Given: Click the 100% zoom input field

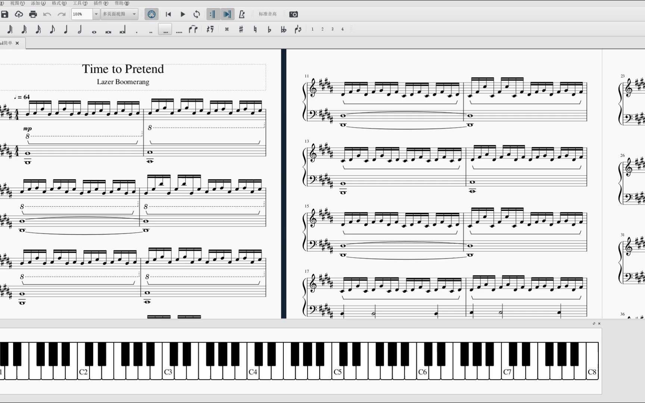Looking at the screenshot, I should pyautogui.click(x=82, y=14).
